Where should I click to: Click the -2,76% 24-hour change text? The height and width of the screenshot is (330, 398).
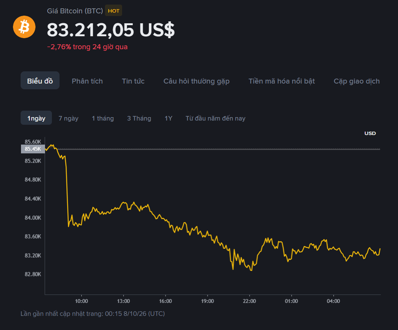tap(87, 47)
